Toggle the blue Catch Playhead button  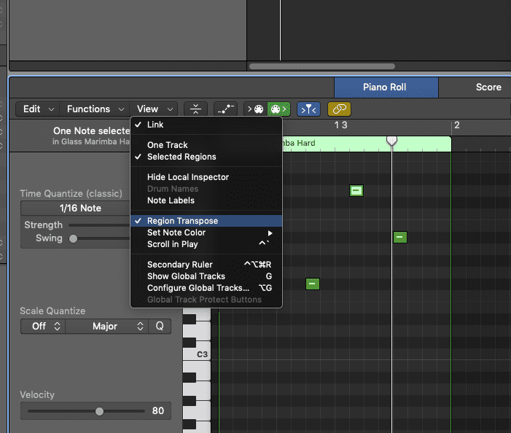pyautogui.click(x=308, y=109)
